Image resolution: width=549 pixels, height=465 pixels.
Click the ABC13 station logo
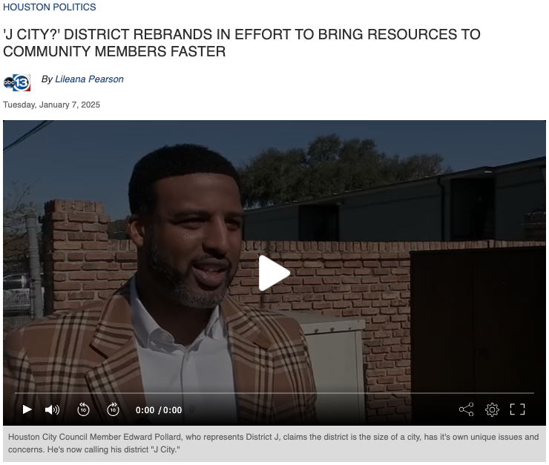17,82
